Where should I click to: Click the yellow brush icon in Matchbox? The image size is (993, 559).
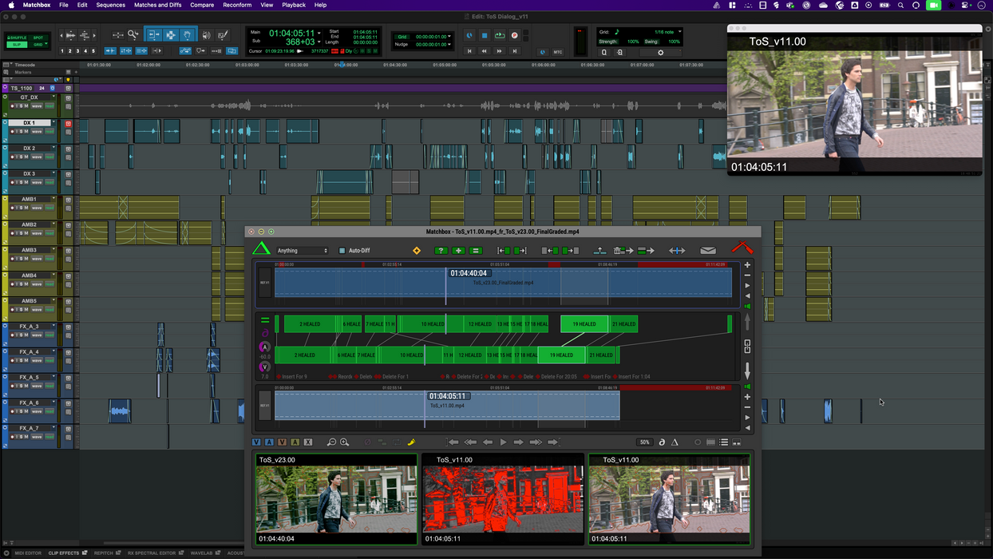point(412,442)
